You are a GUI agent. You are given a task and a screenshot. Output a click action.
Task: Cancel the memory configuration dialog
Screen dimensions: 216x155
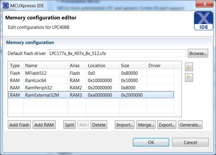pos(191,142)
